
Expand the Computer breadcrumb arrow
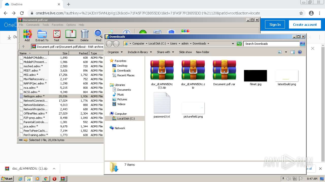(x=147, y=43)
